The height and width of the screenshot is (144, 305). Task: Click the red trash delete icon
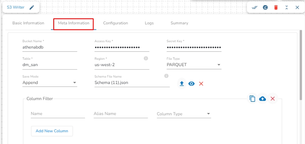(x=276, y=8)
